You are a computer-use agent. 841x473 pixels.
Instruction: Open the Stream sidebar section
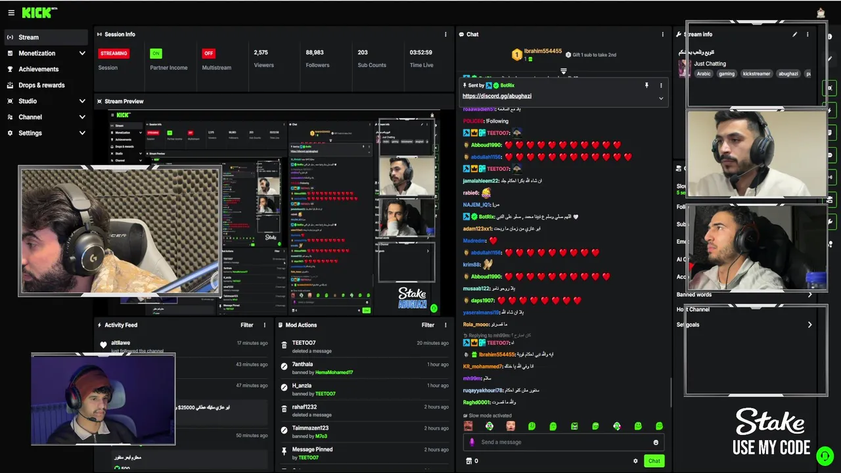pyautogui.click(x=46, y=37)
